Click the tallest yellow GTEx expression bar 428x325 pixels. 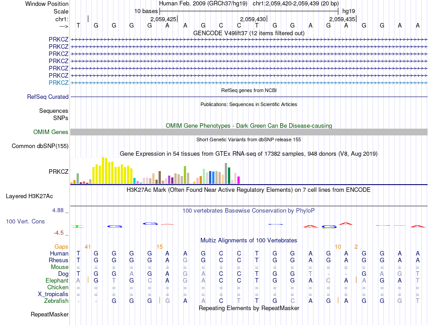103,171
